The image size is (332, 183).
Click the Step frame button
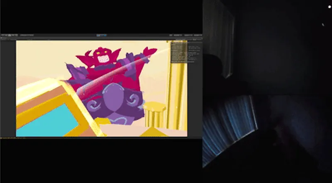[x=105, y=36]
